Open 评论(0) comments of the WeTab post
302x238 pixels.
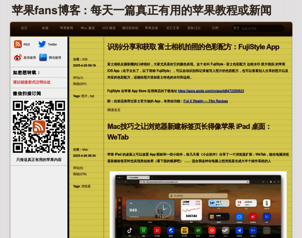click(x=78, y=168)
